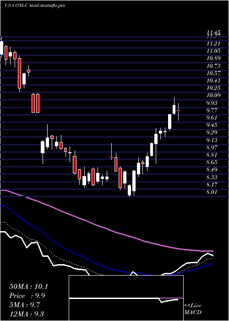
Task: Click the 'Price : 9.9' legend entry
Action: click(x=27, y=296)
